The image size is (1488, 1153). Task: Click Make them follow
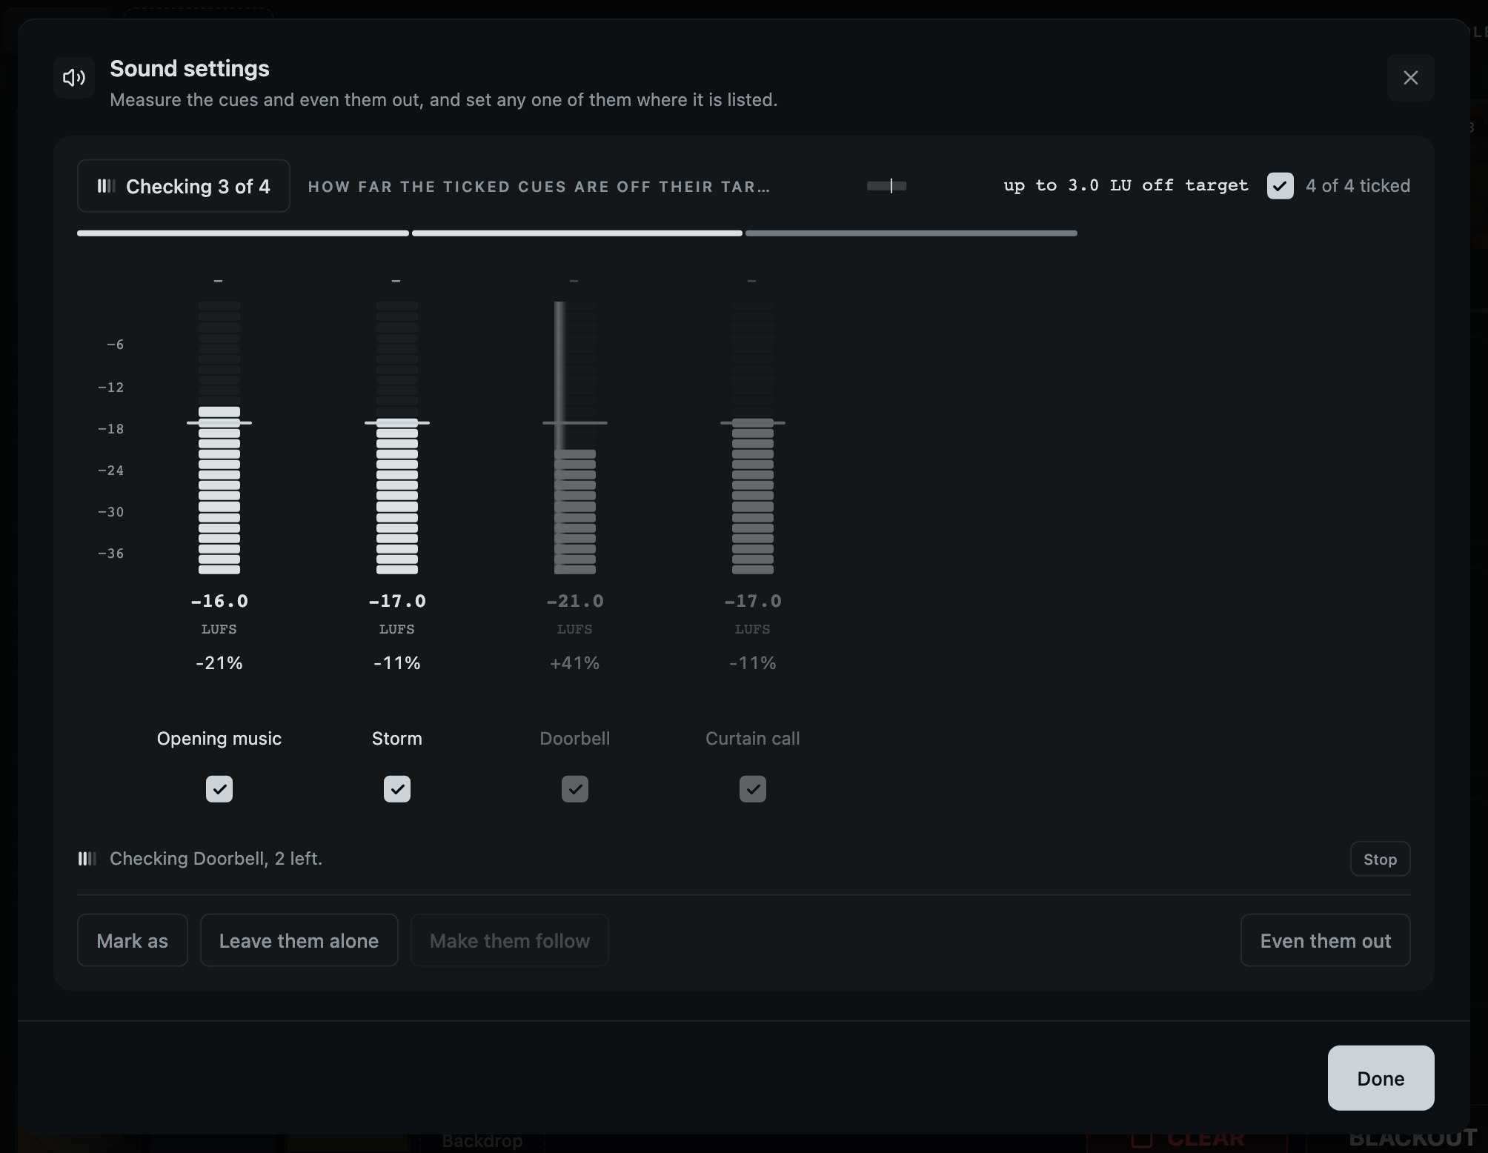510,941
